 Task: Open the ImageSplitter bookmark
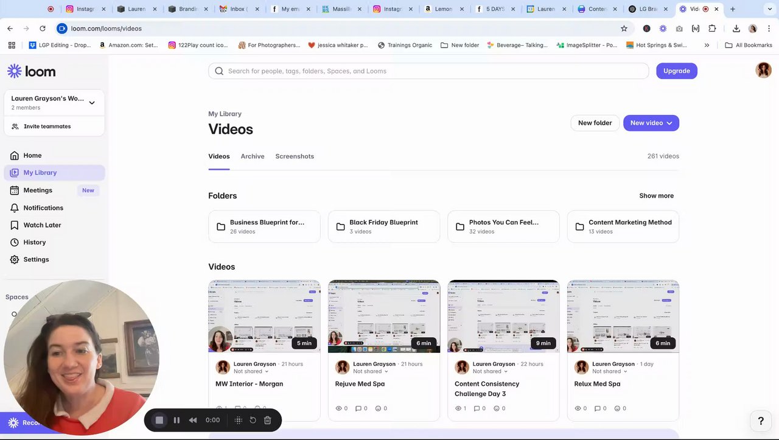pos(587,45)
